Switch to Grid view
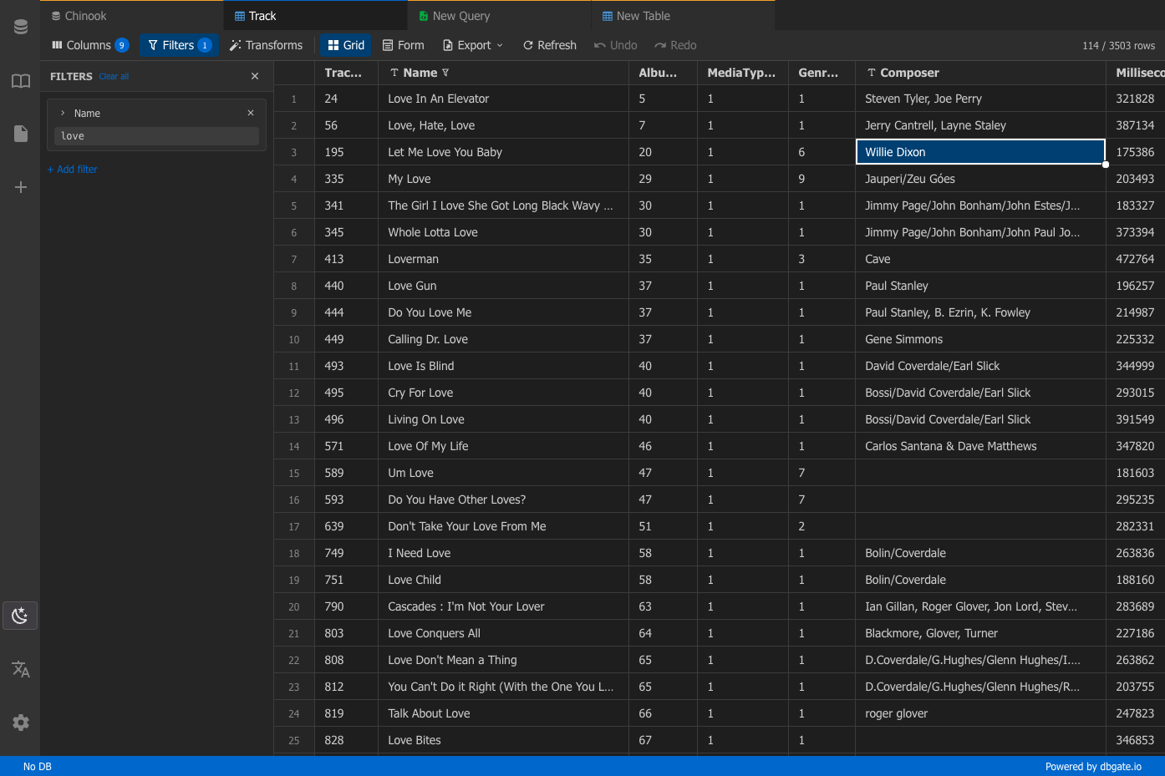Screen dimensions: 1165x776 [346, 45]
